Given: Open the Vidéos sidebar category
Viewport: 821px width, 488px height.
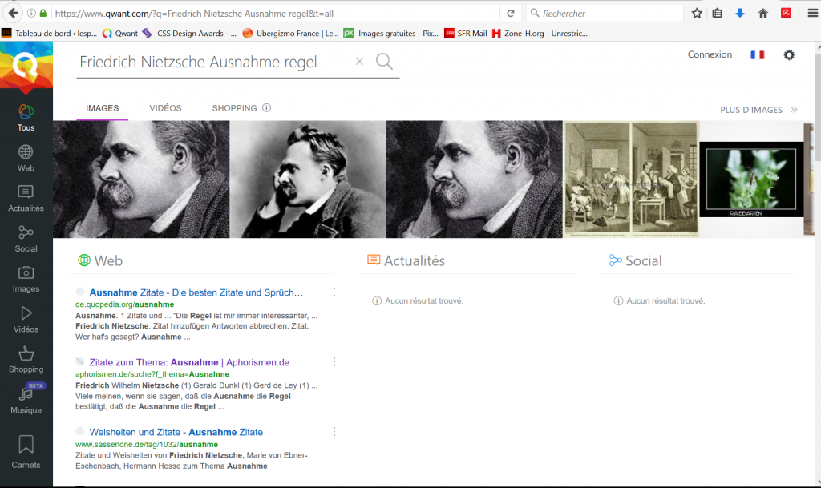Looking at the screenshot, I should click(x=26, y=320).
